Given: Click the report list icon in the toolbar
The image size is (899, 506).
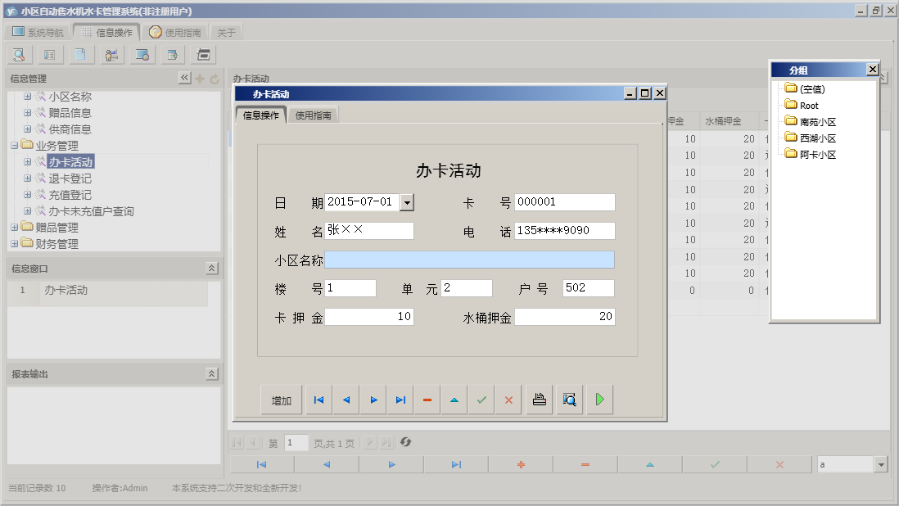Looking at the screenshot, I should coord(49,54).
